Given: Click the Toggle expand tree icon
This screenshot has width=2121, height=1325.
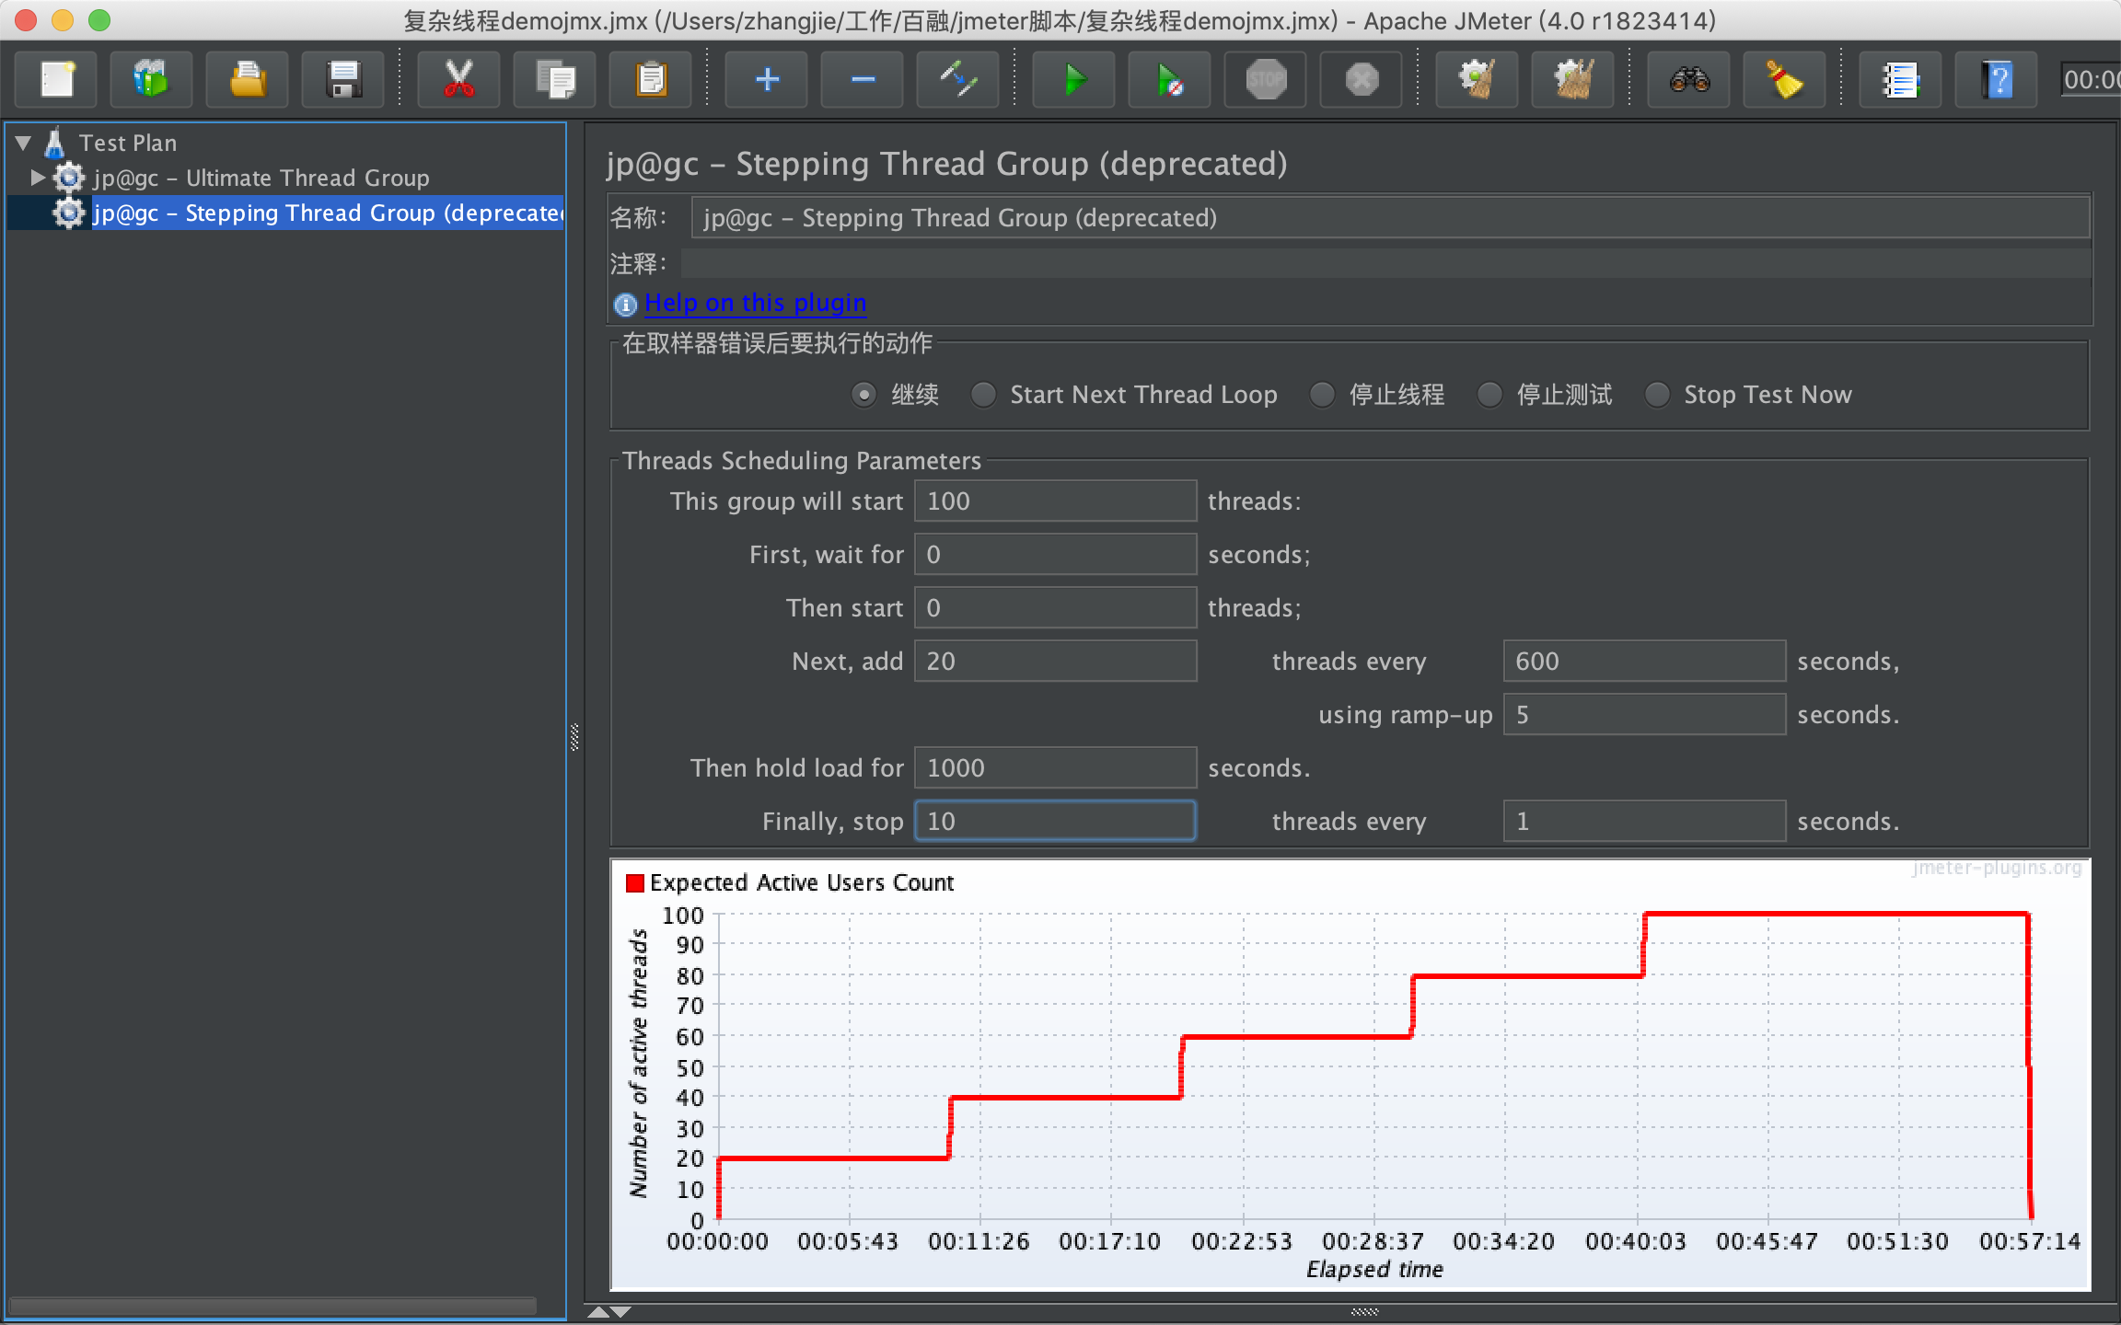Looking at the screenshot, I should pos(958,79).
